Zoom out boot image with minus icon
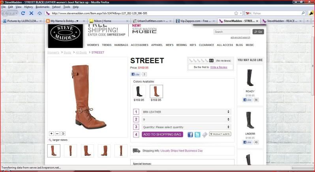Screen dimensions: 315x172 pos(57,133)
